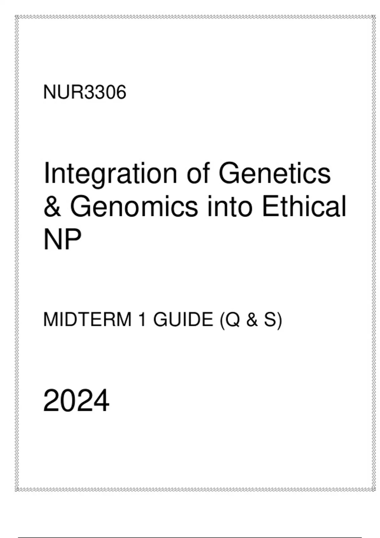Image resolution: width=380 pixels, height=538 pixels.
Task: Click the decorative top border of the page
Action: point(195,17)
